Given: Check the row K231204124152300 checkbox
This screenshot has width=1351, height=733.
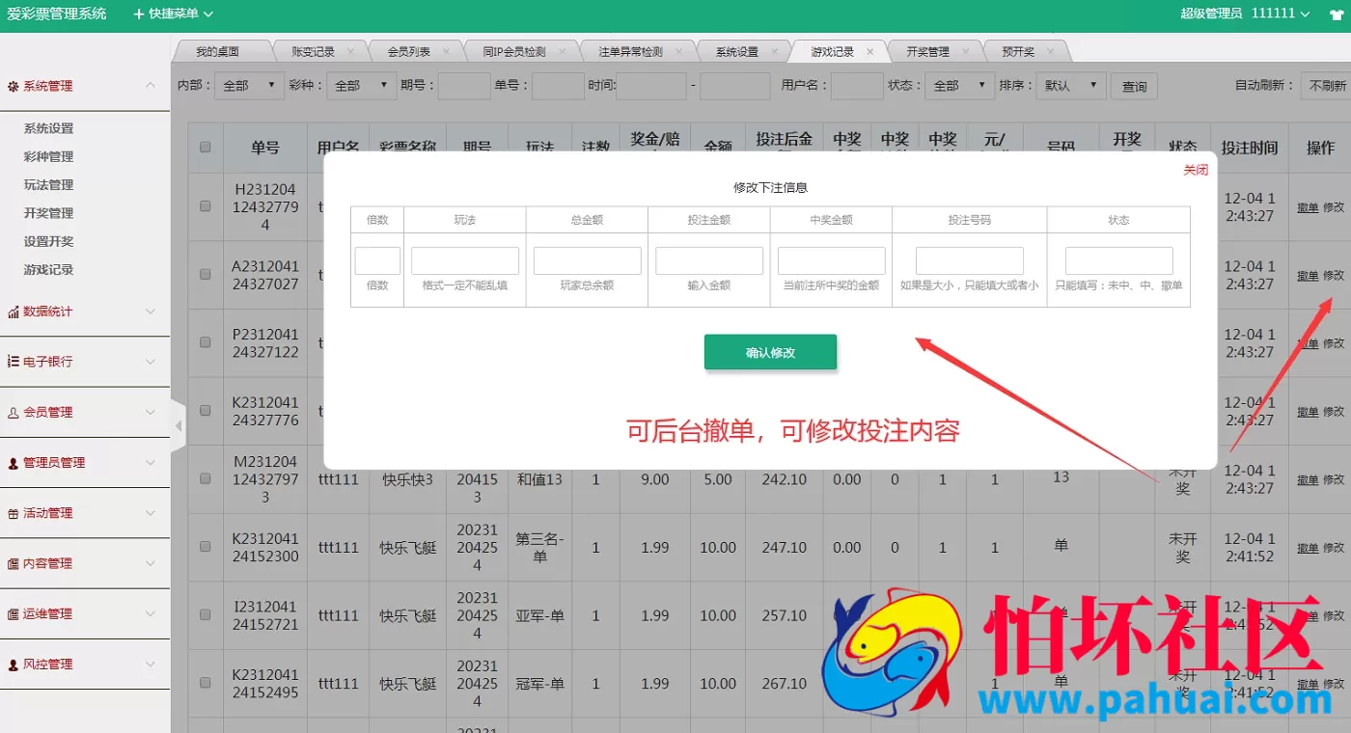Looking at the screenshot, I should tap(205, 546).
